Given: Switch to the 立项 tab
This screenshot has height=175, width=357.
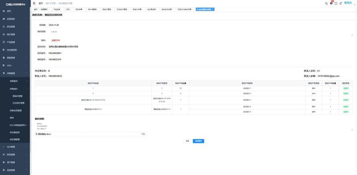Looking at the screenshot, I should point(69,9).
